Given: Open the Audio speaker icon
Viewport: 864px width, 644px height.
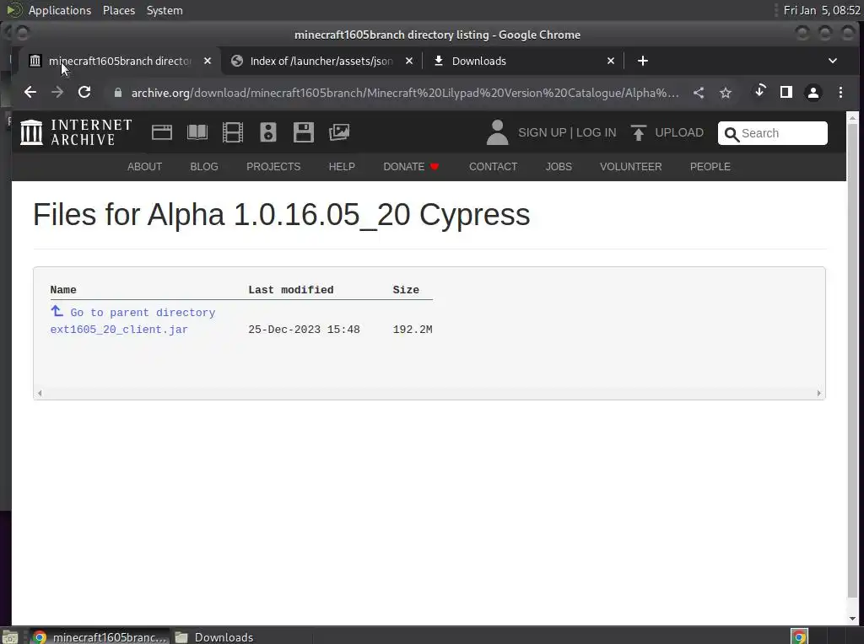Looking at the screenshot, I should [x=268, y=132].
